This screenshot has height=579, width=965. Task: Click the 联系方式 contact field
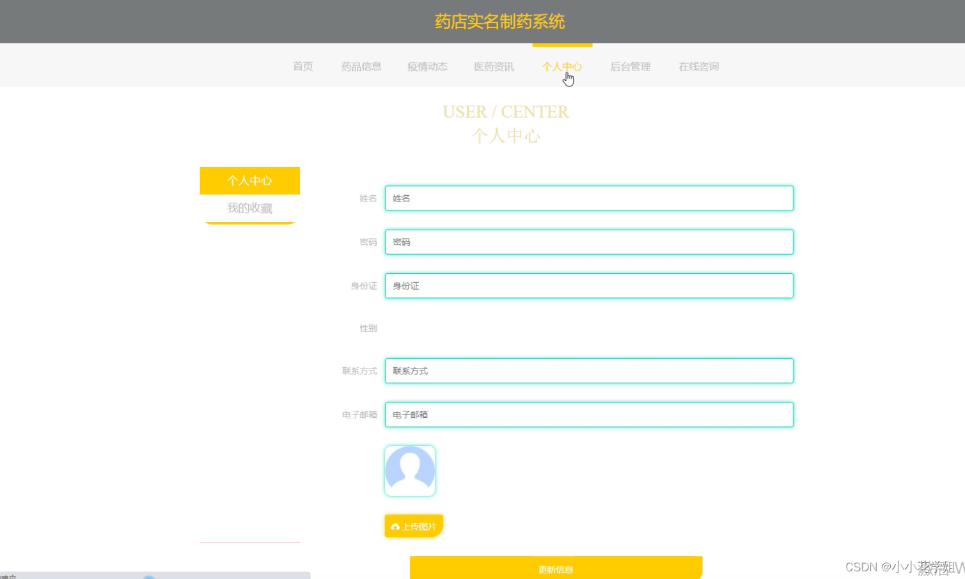tap(588, 370)
